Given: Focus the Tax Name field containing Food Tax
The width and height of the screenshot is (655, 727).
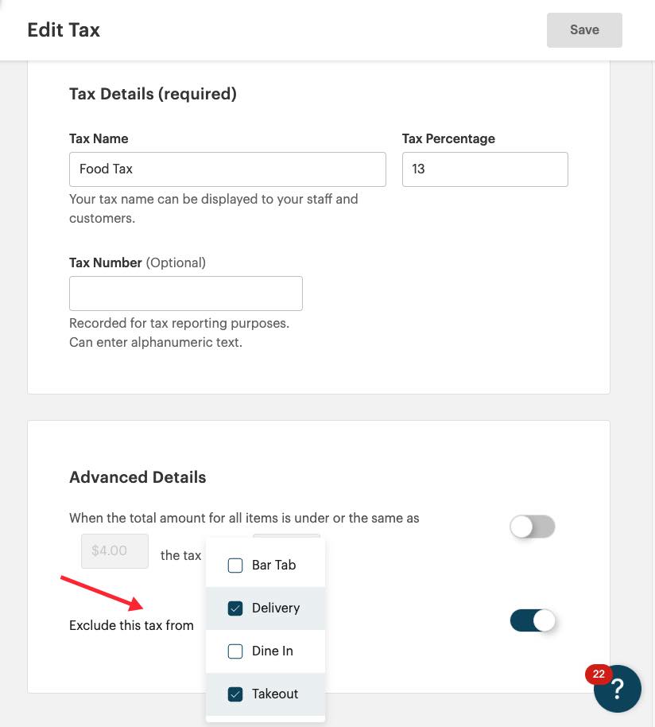Looking at the screenshot, I should [227, 169].
